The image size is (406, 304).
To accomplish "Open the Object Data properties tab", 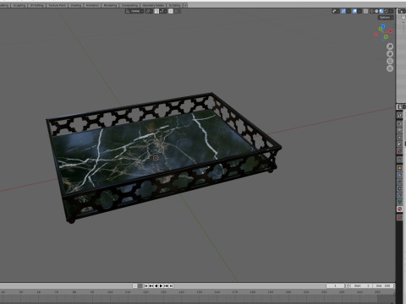I will tap(400, 202).
